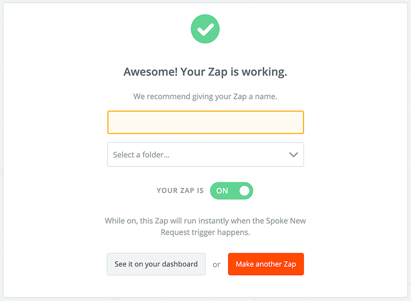Click the Awesome! Your Zap is working heading
The height and width of the screenshot is (301, 411).
click(205, 72)
